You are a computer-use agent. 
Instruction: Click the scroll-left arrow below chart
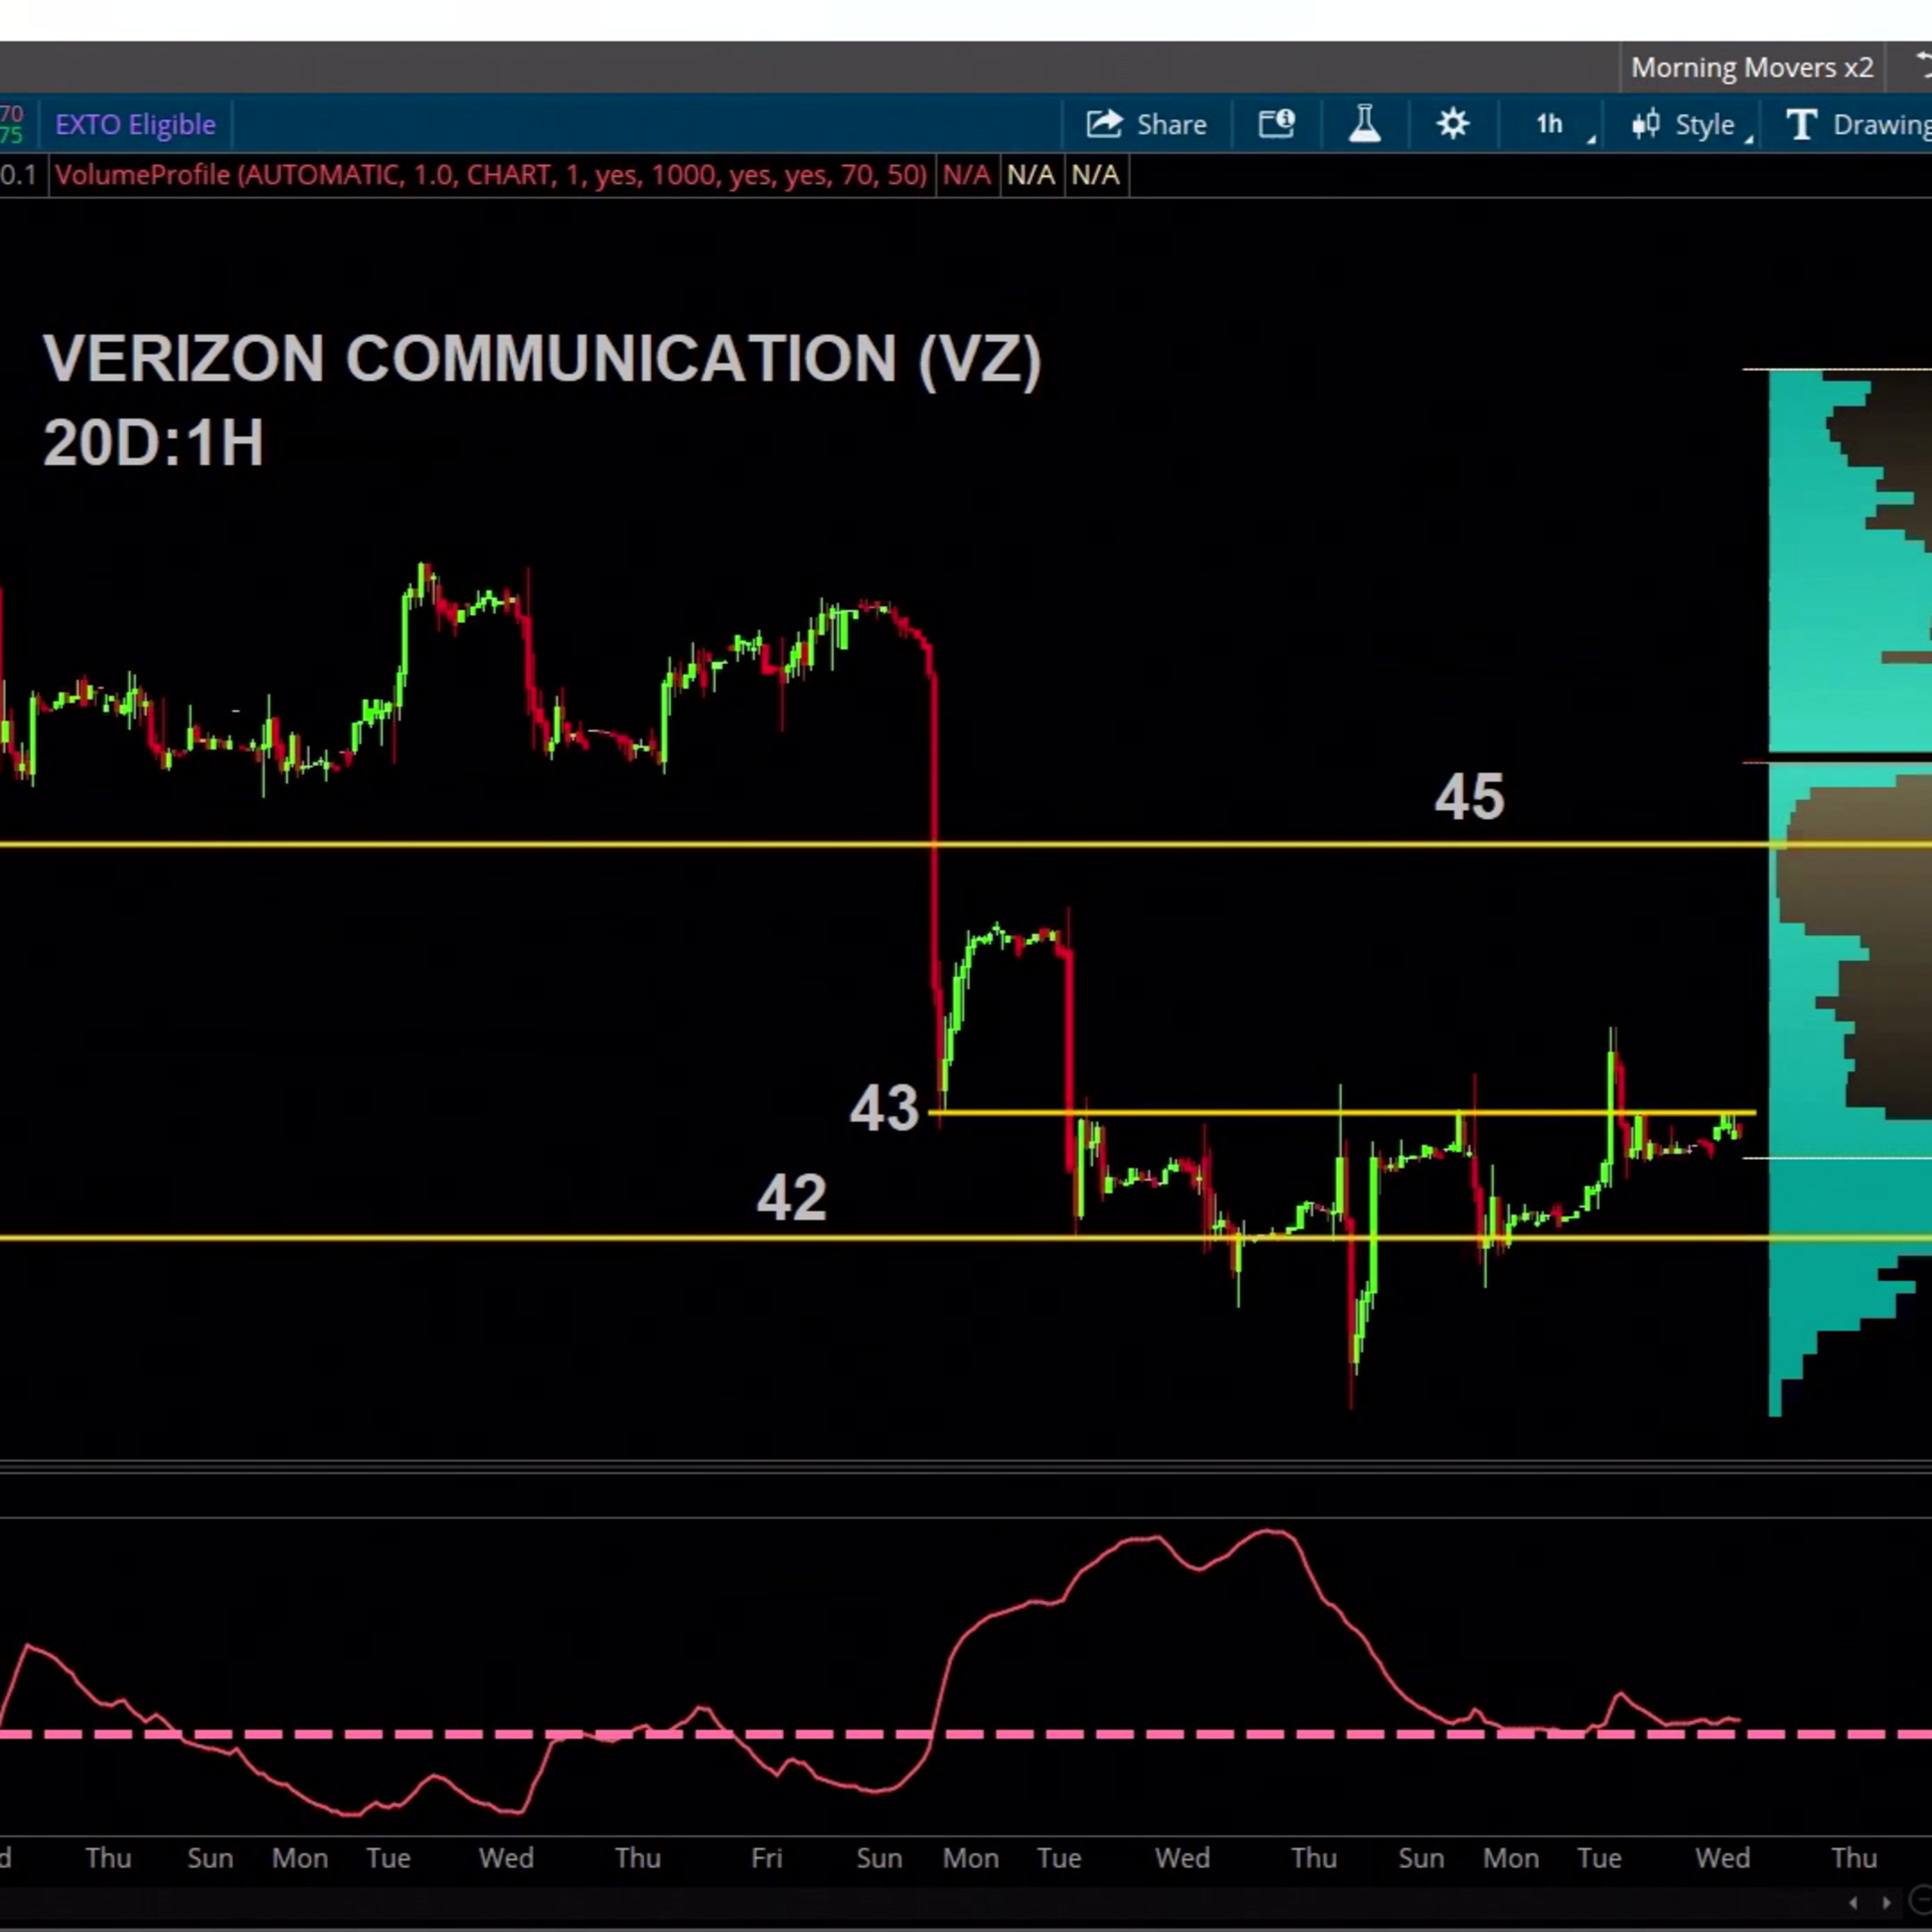[1853, 1903]
